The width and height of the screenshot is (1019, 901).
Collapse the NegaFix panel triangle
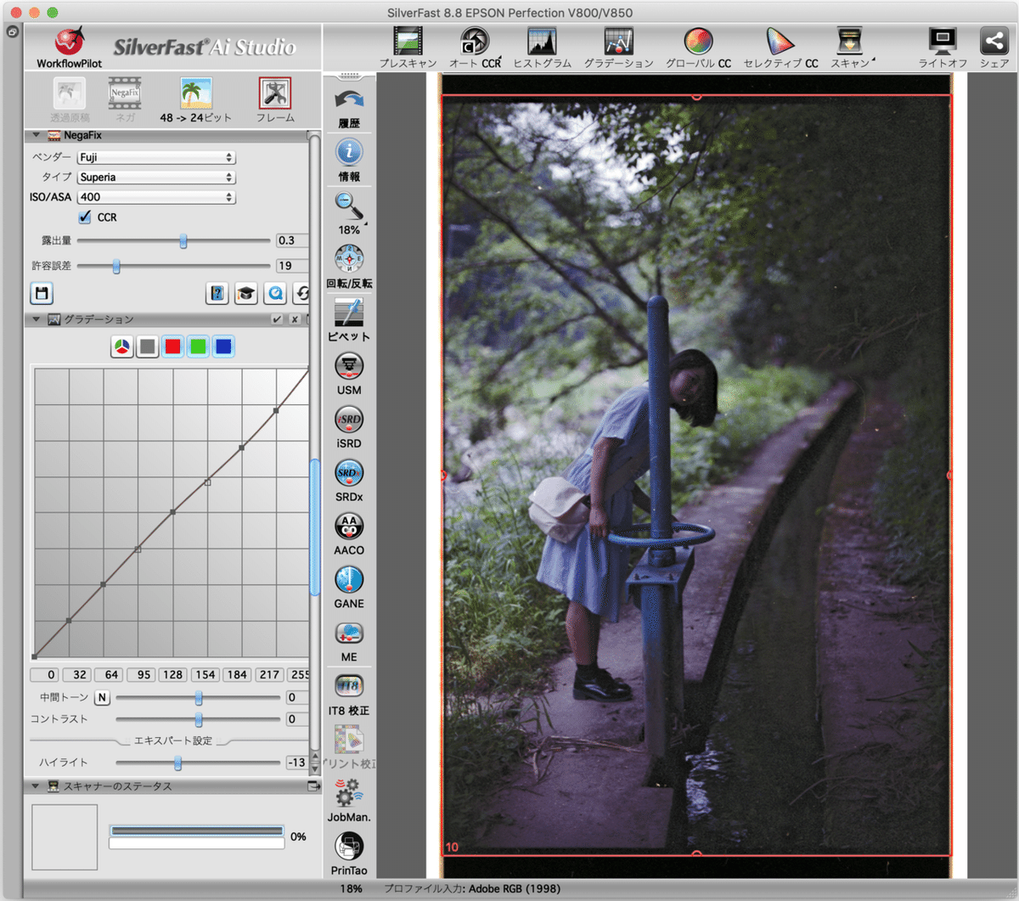36,135
